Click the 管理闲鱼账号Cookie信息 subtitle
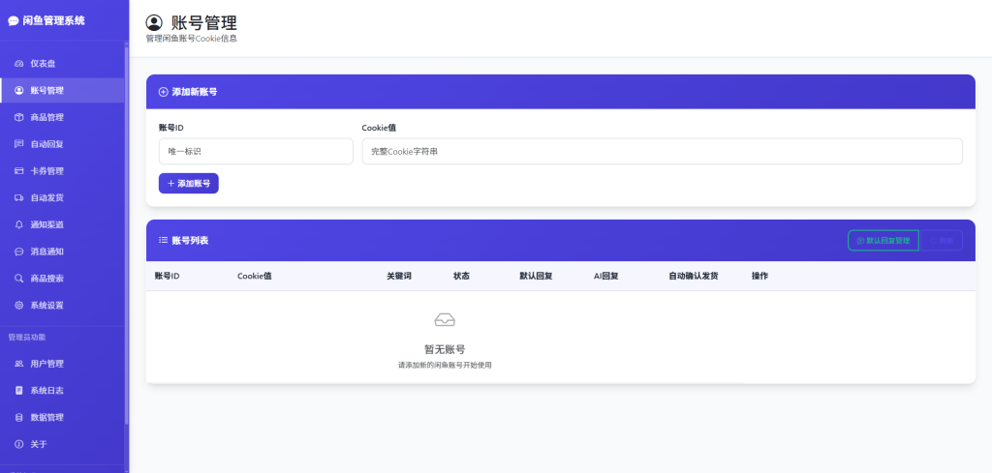The width and height of the screenshot is (992, 473). pyautogui.click(x=192, y=39)
